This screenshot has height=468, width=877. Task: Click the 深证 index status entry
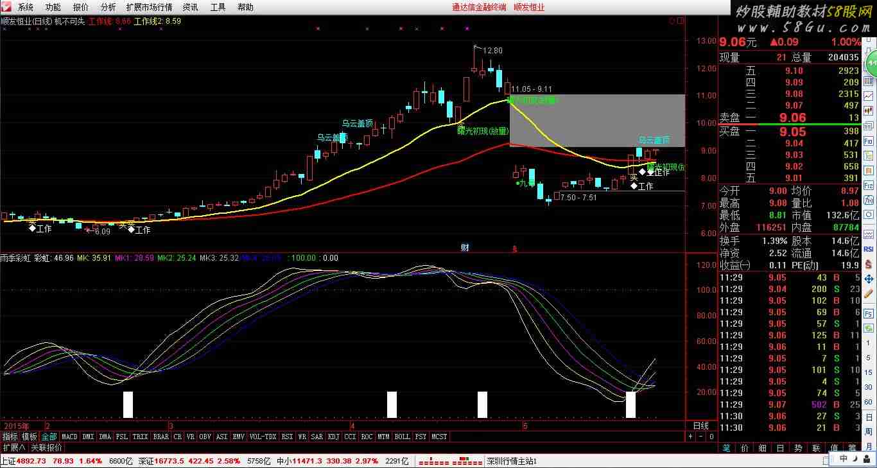point(206,461)
